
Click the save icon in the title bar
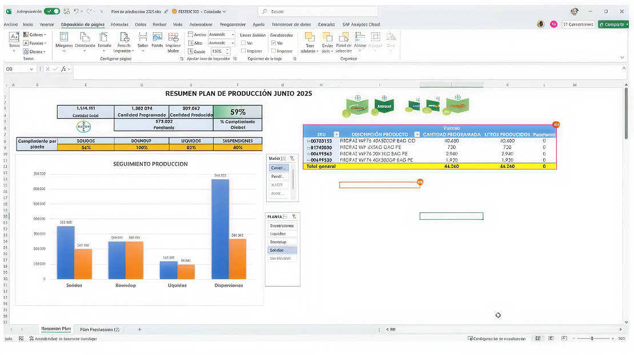67,11
